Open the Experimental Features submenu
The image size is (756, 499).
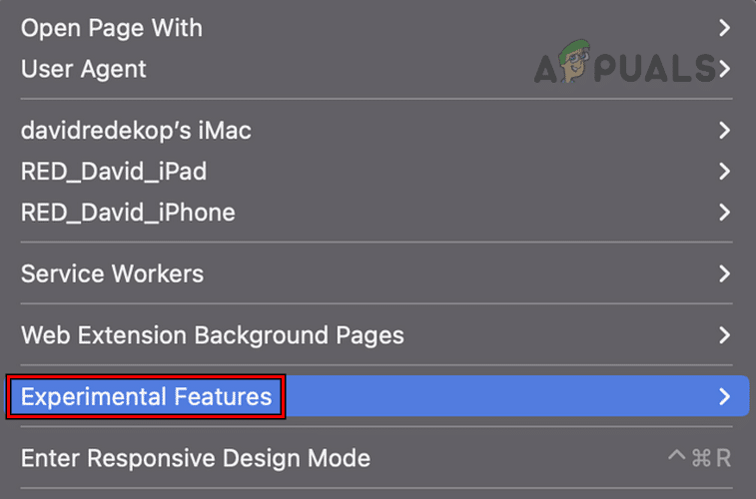146,396
